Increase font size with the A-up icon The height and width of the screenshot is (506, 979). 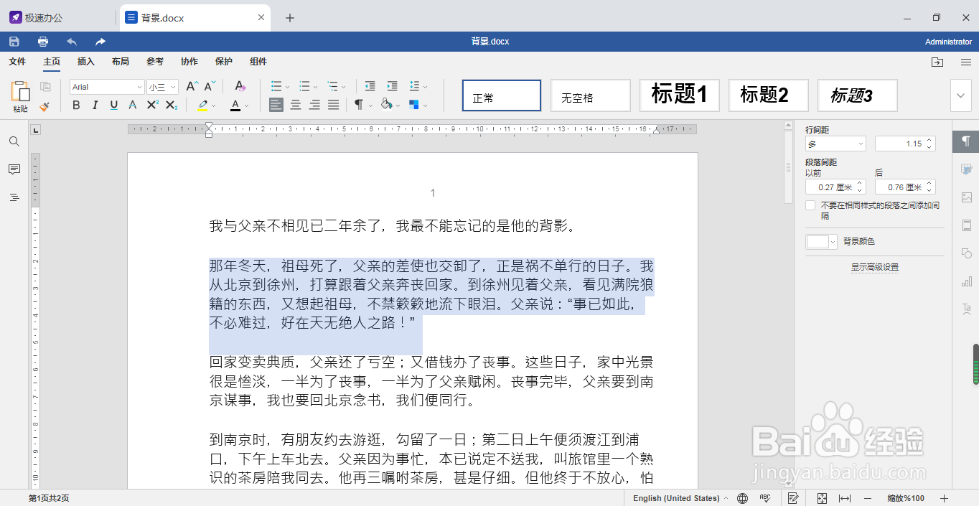pyautogui.click(x=191, y=86)
